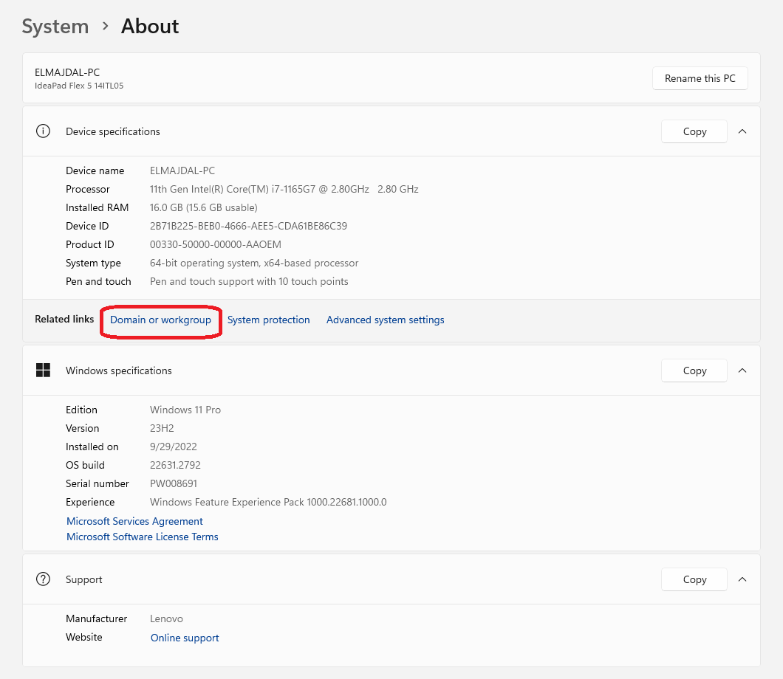Click the question mark icon beside Support

[43, 579]
